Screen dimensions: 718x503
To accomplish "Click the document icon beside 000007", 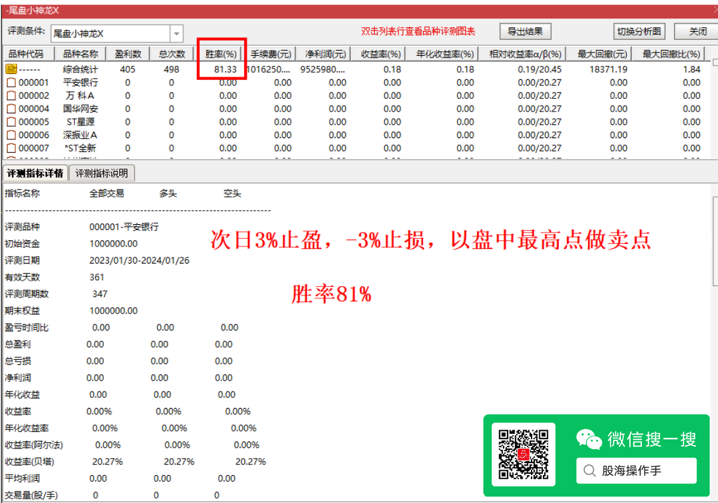I will tap(11, 148).
